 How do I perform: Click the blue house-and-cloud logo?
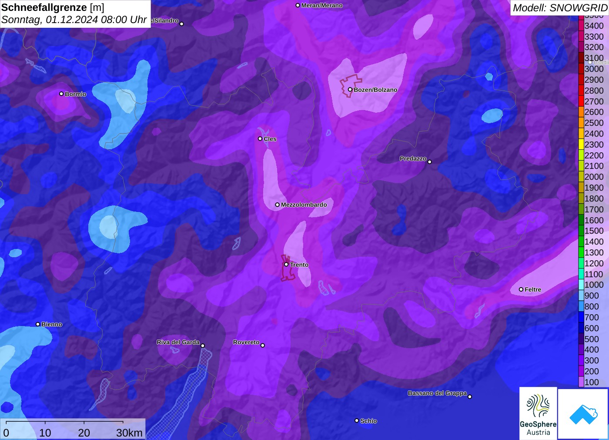click(583, 414)
